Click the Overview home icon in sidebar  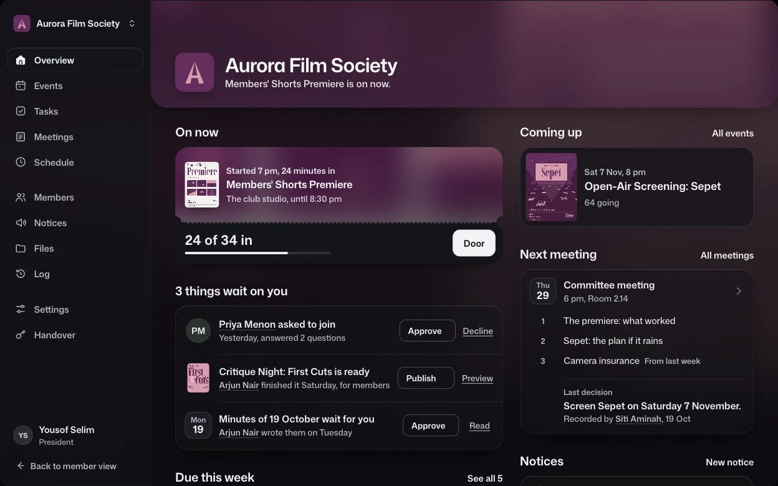click(x=21, y=60)
